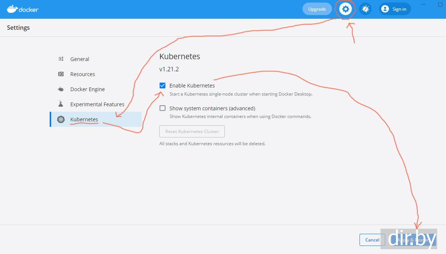Click the Cancel button
The height and width of the screenshot is (254, 446).
[x=372, y=240]
